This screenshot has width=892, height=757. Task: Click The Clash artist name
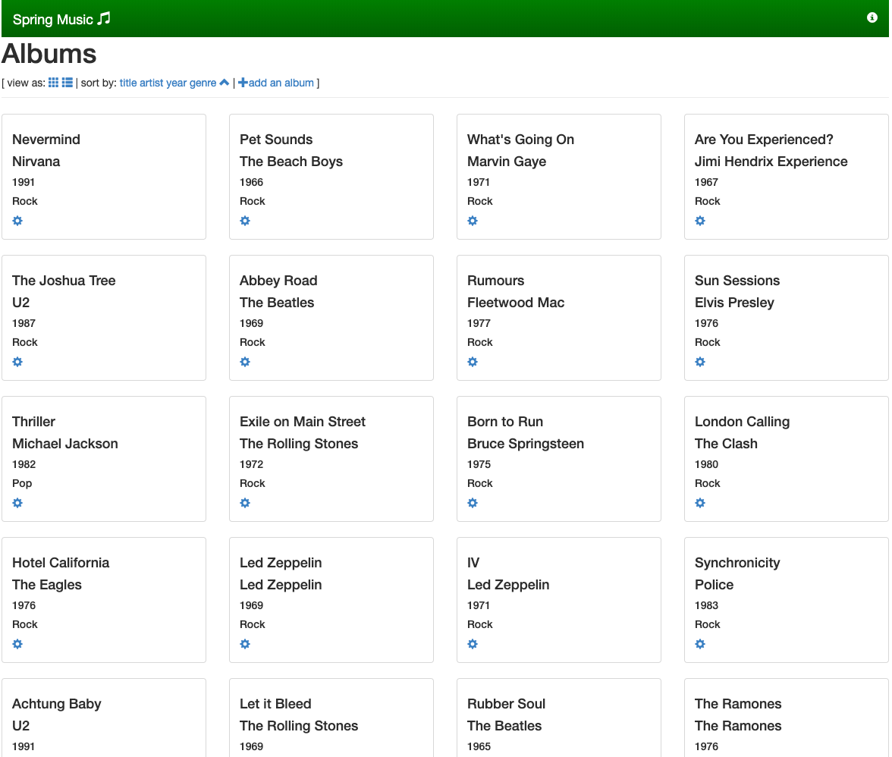[x=727, y=444]
